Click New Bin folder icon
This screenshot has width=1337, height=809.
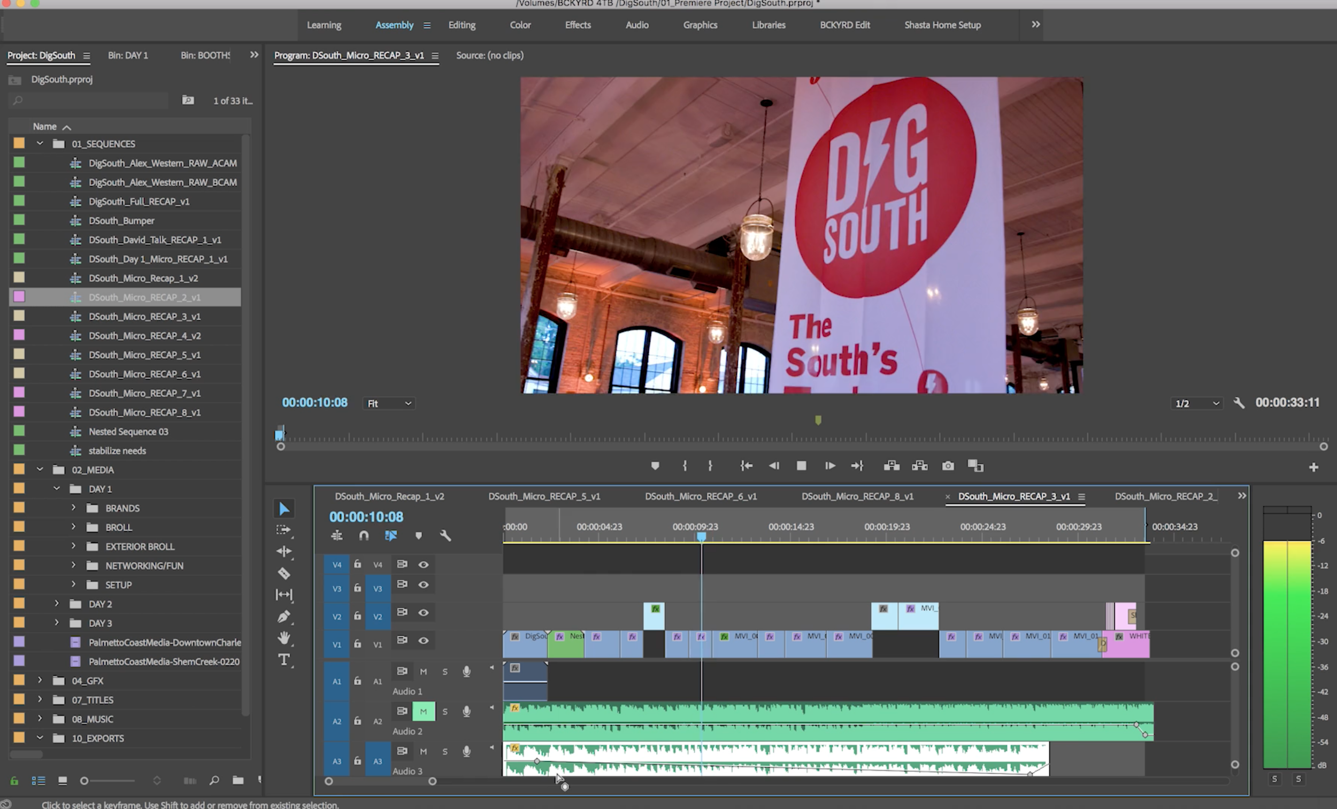pos(237,780)
